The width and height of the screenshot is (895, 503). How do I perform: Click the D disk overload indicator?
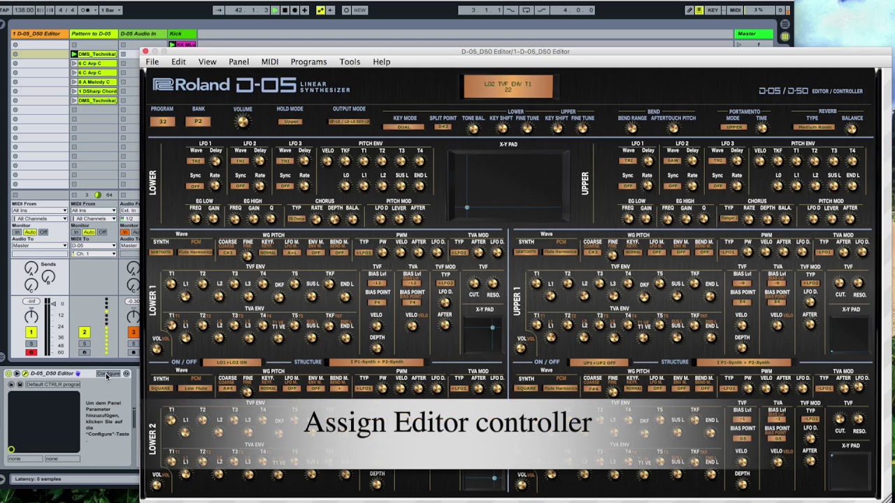(x=780, y=10)
